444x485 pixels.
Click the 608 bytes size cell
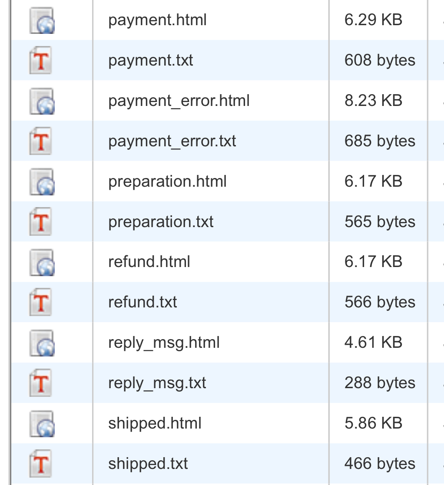[x=380, y=60]
